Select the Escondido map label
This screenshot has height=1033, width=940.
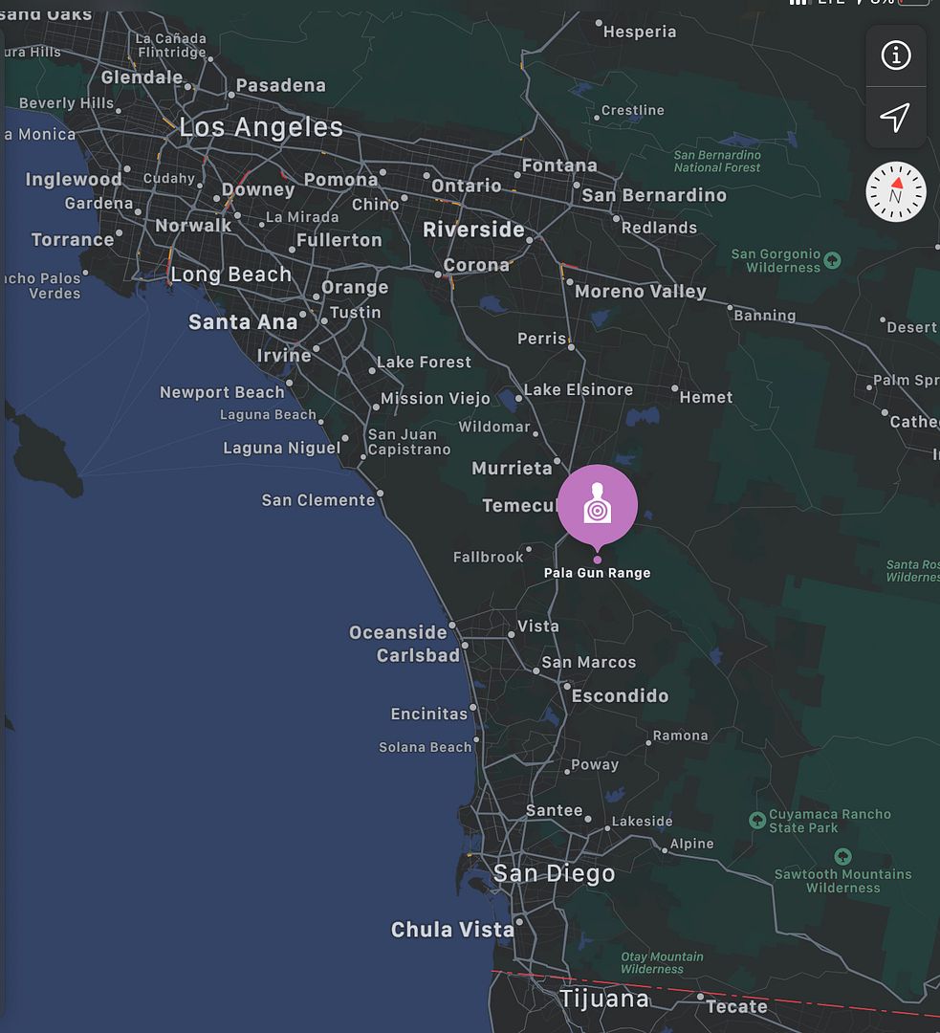(x=620, y=695)
